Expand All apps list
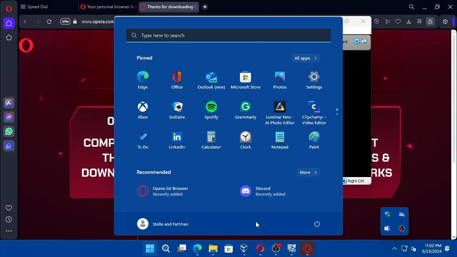Screen dimensions: 457x257 pyautogui.click(x=306, y=58)
